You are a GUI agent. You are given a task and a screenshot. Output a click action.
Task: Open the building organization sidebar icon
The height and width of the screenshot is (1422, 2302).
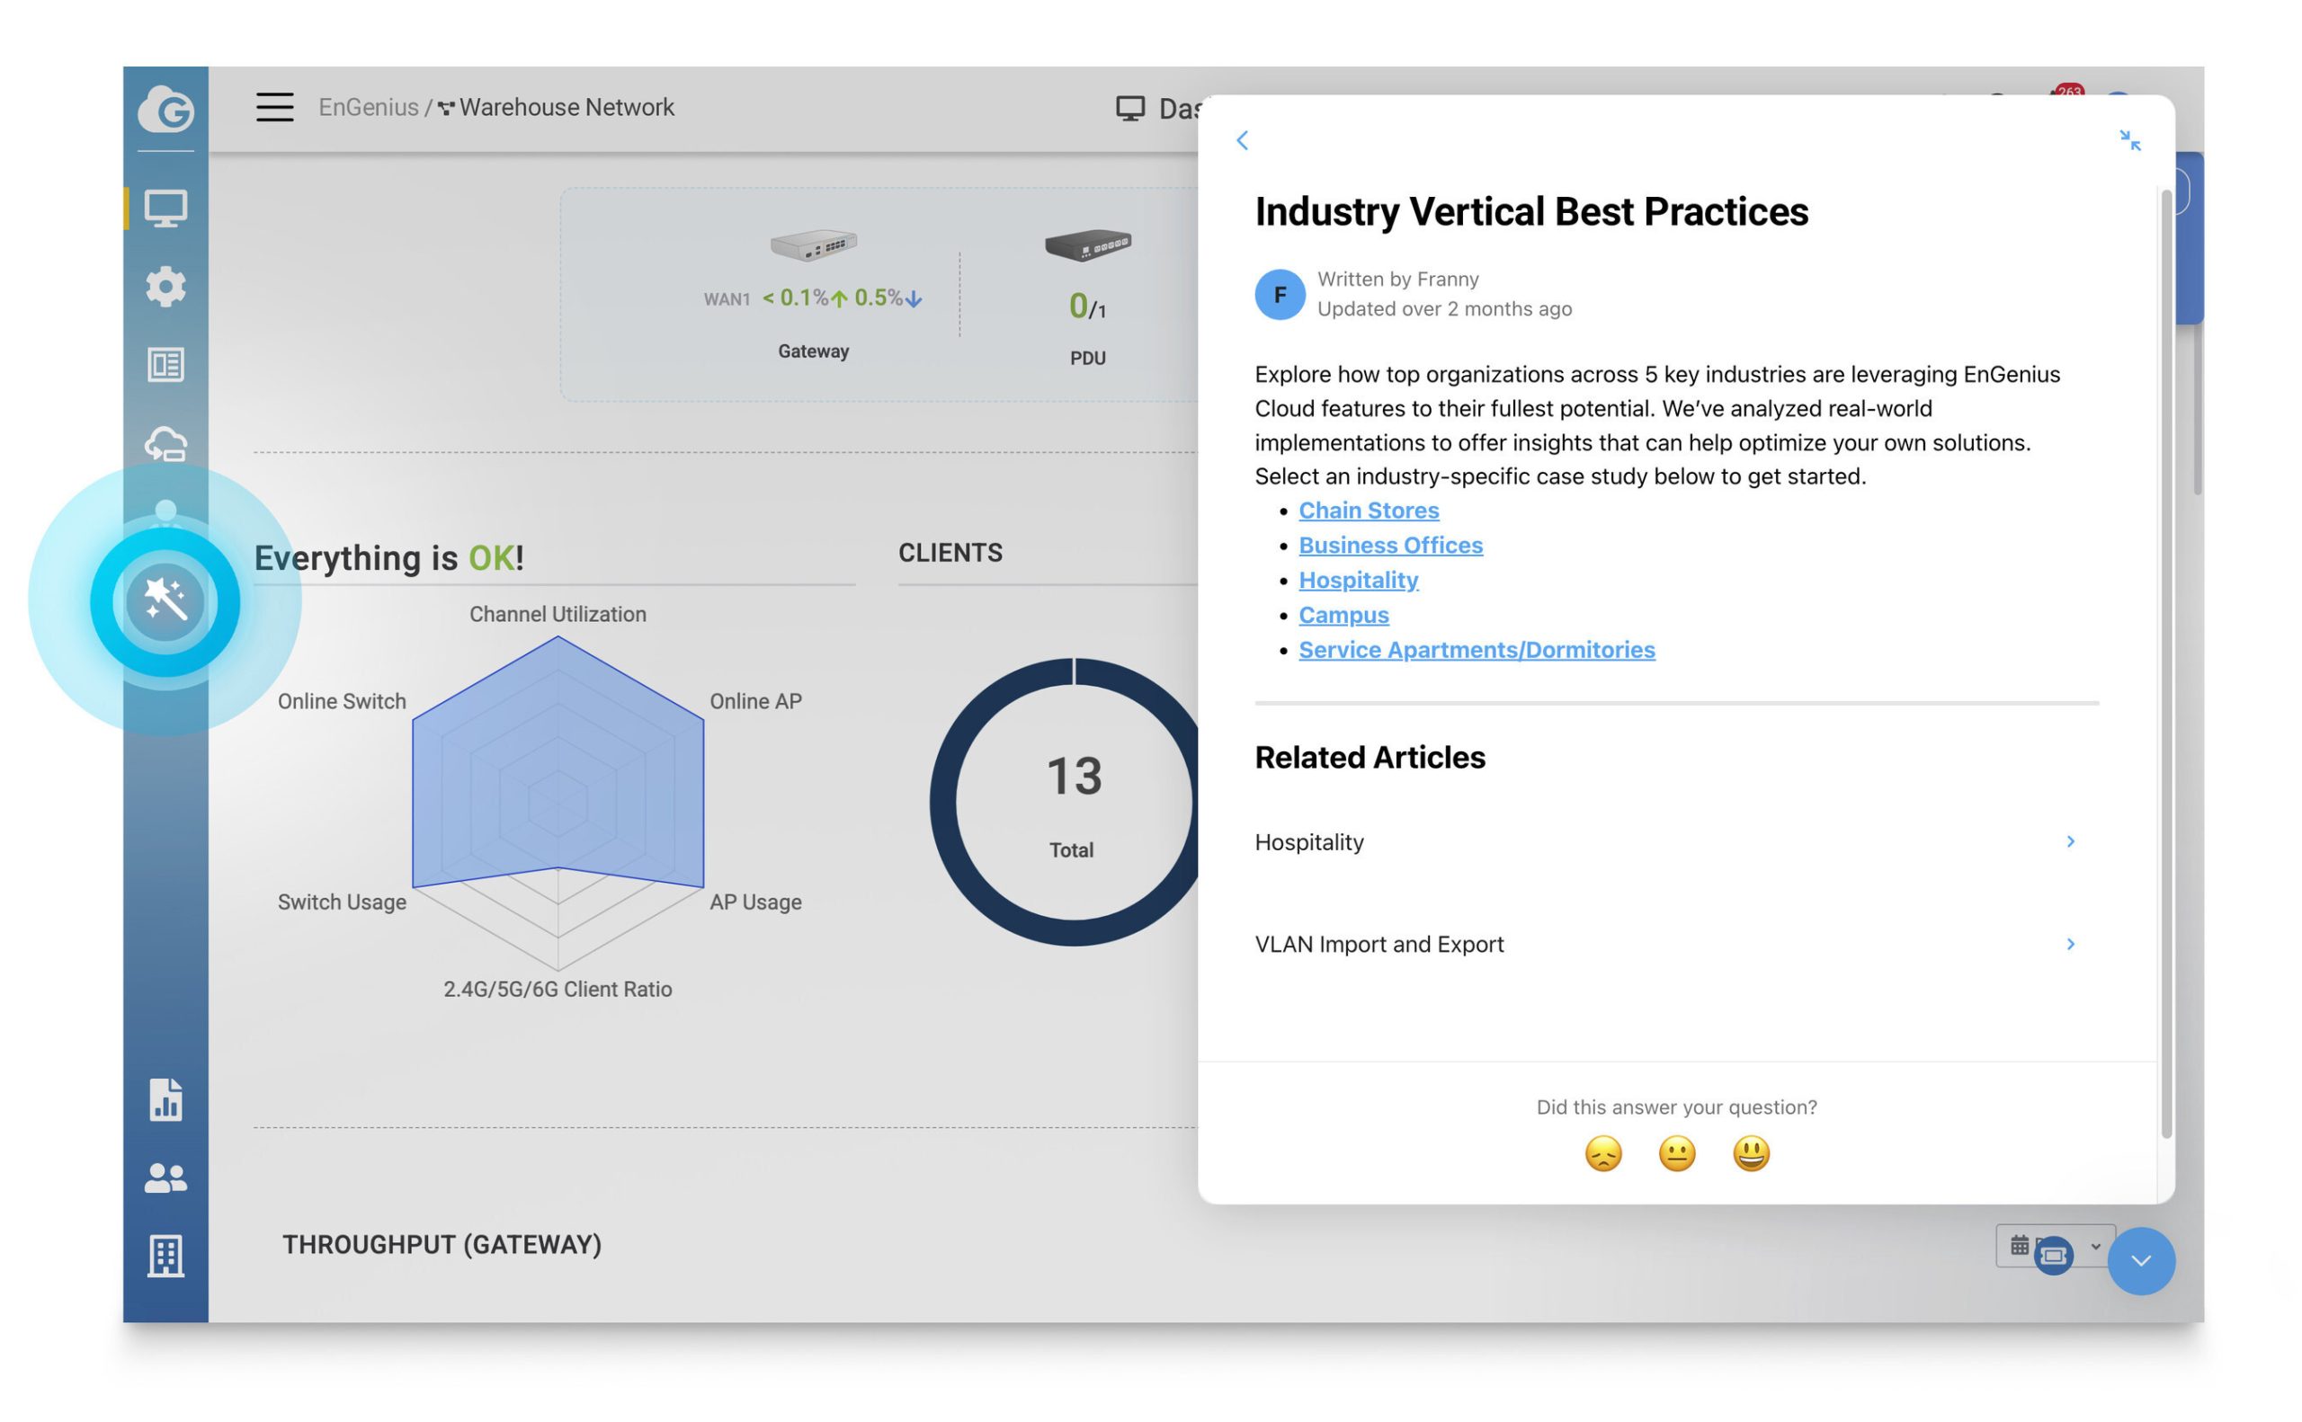click(165, 1256)
